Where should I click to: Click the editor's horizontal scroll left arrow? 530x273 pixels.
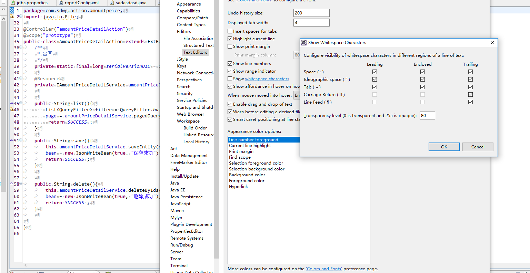tap(25, 265)
